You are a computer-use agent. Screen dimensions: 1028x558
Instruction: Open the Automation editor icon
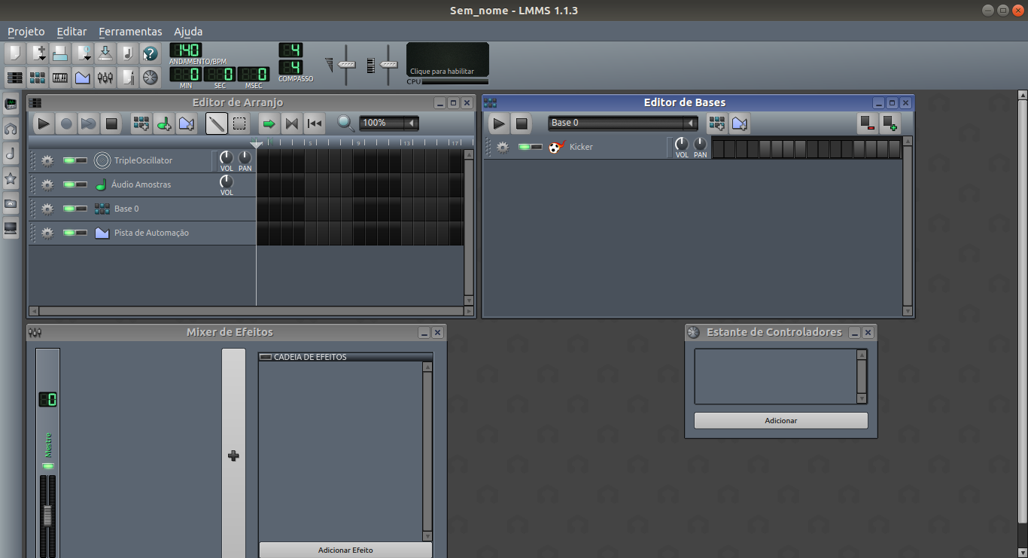point(82,77)
